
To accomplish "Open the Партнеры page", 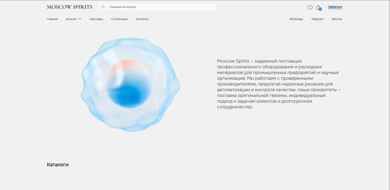I will tap(96, 19).
